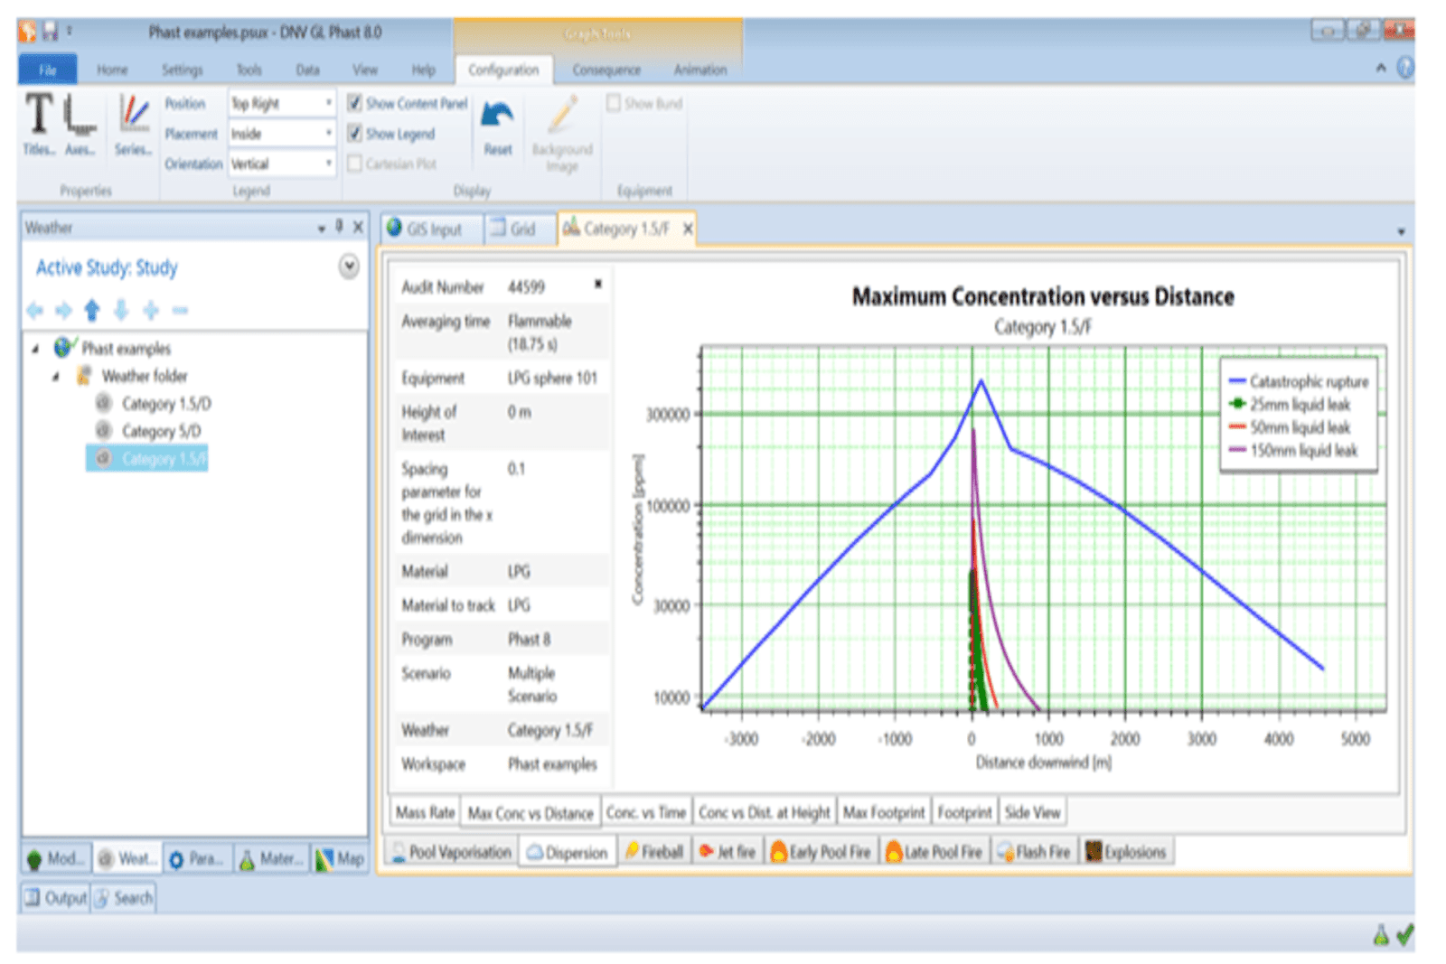The image size is (1446, 964).
Task: Show the Max Footprint graph tab
Action: tap(884, 812)
